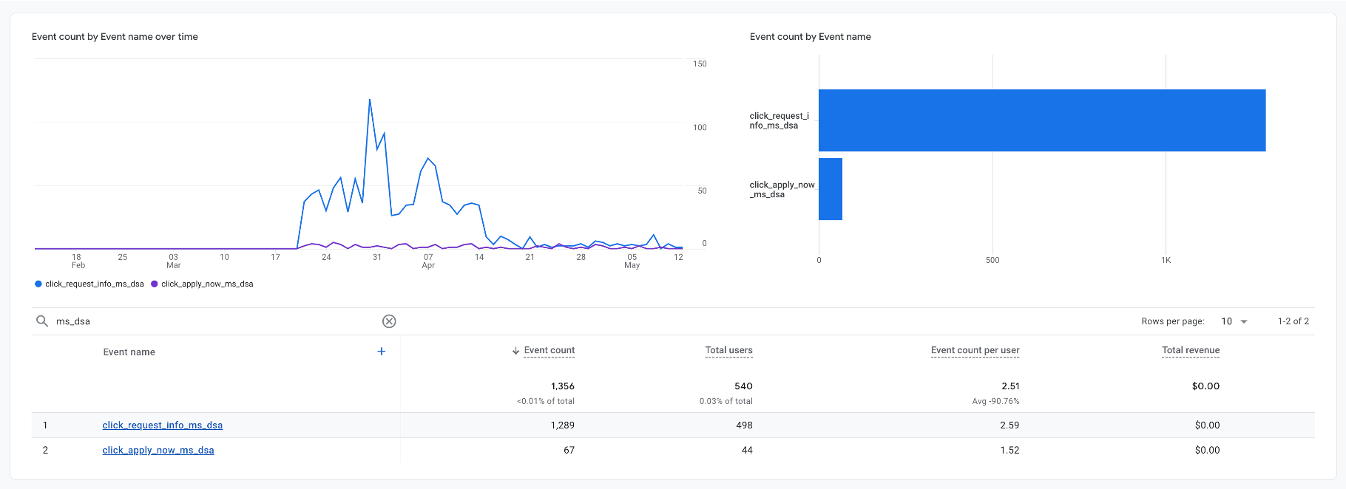Sort table by Total users column
This screenshot has width=1346, height=489.
tap(728, 351)
